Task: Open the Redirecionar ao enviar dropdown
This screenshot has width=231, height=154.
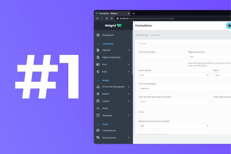Action: pos(174,126)
